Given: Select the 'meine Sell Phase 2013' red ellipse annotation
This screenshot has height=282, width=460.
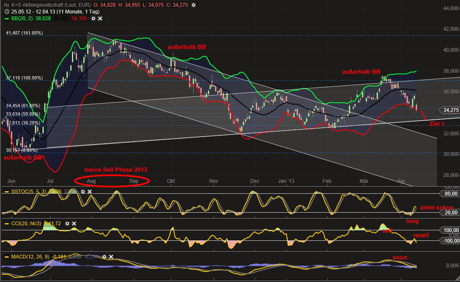Looking at the screenshot, I should click(112, 181).
